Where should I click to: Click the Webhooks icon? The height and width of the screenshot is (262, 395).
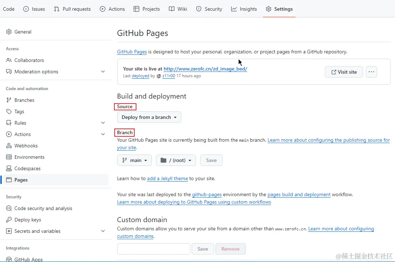[x=9, y=146]
